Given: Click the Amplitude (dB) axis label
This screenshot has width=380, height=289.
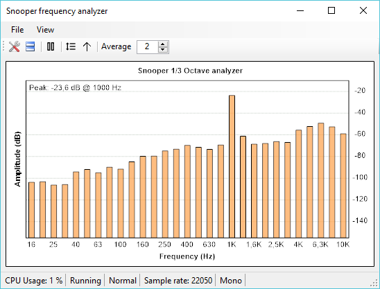Looking at the screenshot, I should (x=17, y=159).
